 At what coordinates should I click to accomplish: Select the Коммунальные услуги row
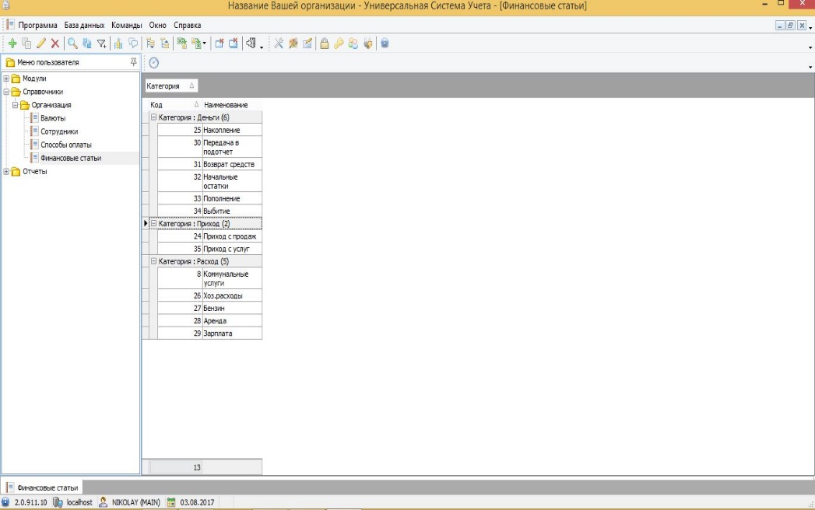[x=209, y=278]
